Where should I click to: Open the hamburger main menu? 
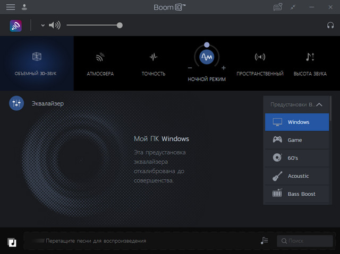click(x=11, y=7)
